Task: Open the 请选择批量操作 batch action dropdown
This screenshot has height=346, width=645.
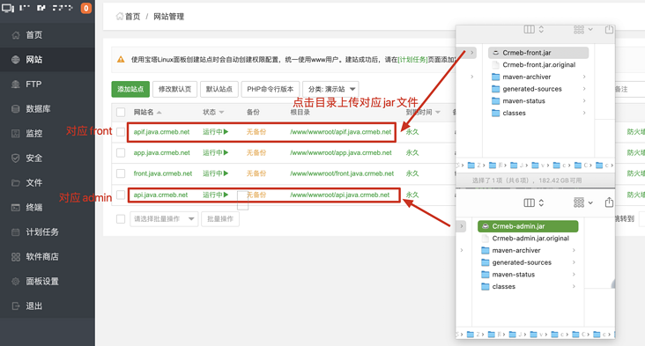Action: (x=164, y=219)
